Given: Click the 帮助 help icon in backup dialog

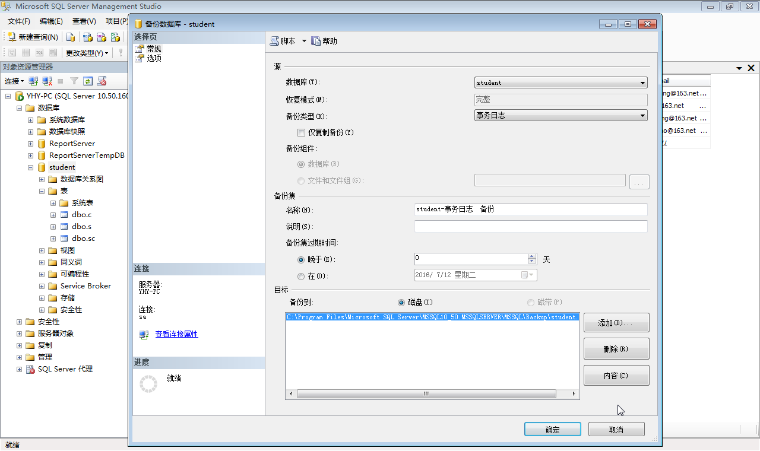Looking at the screenshot, I should (x=316, y=41).
